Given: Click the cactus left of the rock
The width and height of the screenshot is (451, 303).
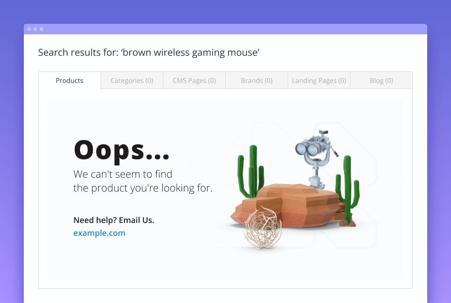Looking at the screenshot, I should pyautogui.click(x=251, y=171).
